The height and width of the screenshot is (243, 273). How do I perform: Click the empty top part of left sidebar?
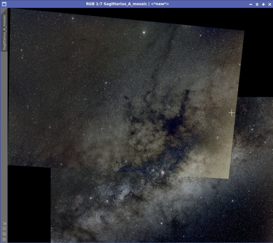click(4, 11)
